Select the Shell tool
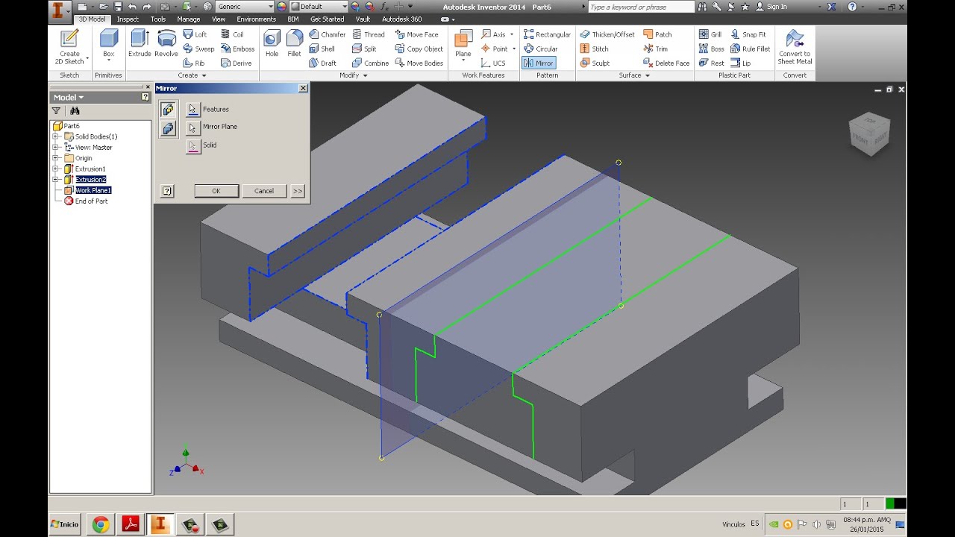The height and width of the screenshot is (537, 955). pyautogui.click(x=322, y=48)
